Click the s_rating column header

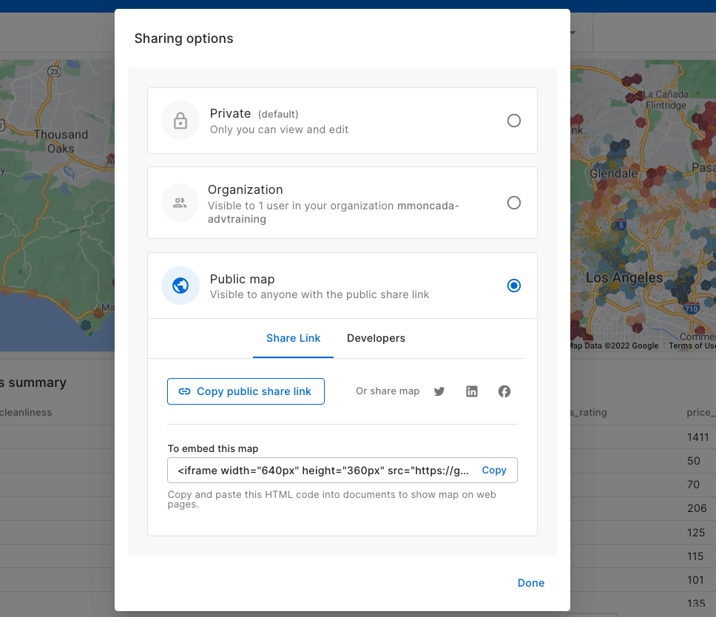tap(588, 412)
